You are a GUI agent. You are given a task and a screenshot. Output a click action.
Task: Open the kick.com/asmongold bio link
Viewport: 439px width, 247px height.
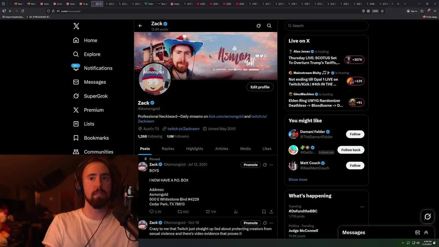point(226,116)
